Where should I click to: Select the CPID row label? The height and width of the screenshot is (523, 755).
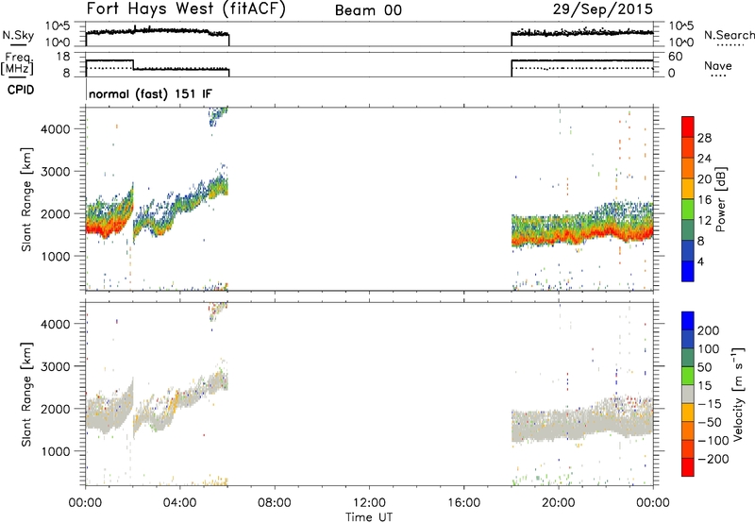pyautogui.click(x=21, y=90)
